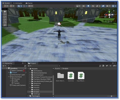Click the Project favorites star icon
120x100 pixels.
110,66
